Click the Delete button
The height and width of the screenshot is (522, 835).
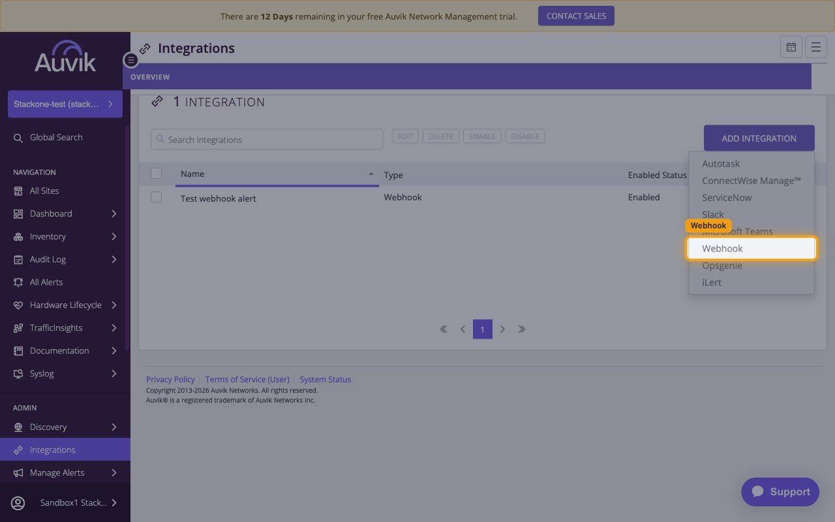441,136
